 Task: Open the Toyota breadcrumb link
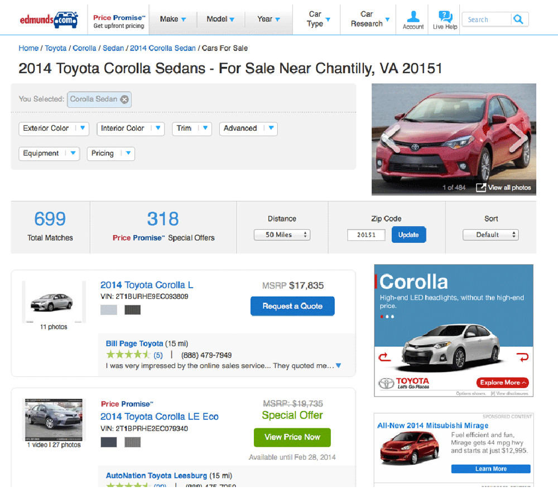[x=55, y=48]
